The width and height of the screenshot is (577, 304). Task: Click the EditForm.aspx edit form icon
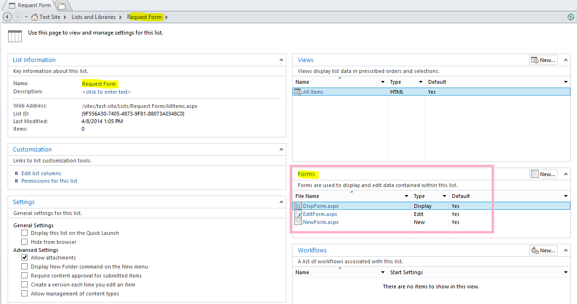[x=298, y=214]
